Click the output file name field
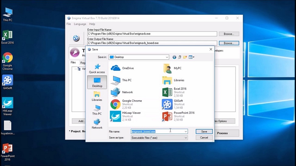The image size is (296, 166). (x=152, y=43)
